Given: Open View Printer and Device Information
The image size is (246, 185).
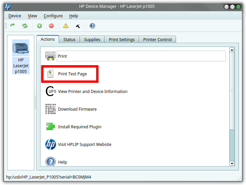Looking at the screenshot, I should [93, 91].
